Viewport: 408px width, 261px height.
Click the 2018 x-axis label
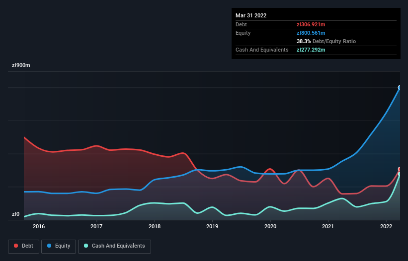click(x=155, y=226)
